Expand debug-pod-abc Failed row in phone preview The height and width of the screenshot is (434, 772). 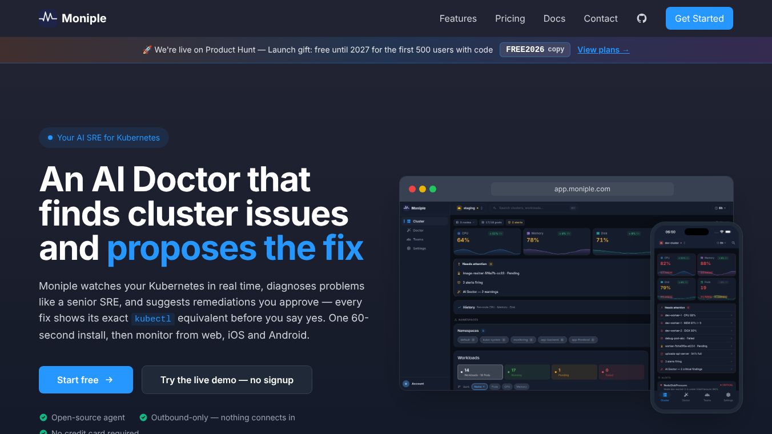click(697, 338)
